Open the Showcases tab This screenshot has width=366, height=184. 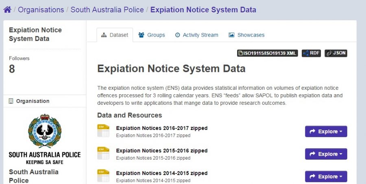click(x=246, y=35)
